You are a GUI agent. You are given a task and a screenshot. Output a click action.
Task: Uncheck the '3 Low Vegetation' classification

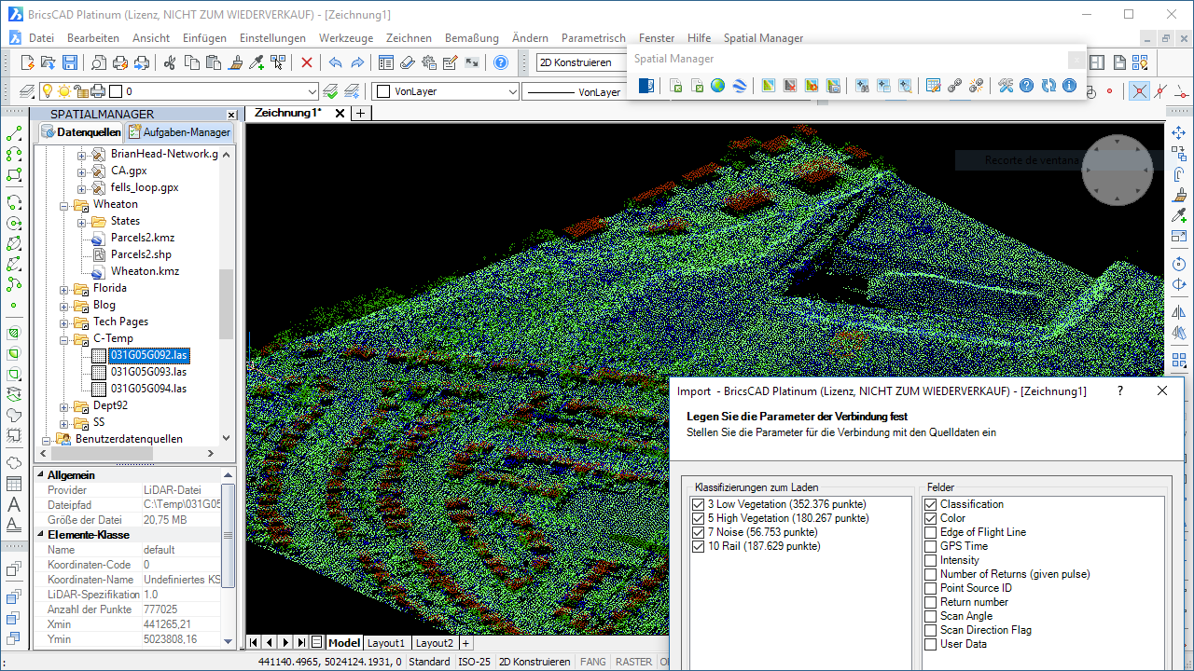[698, 503]
